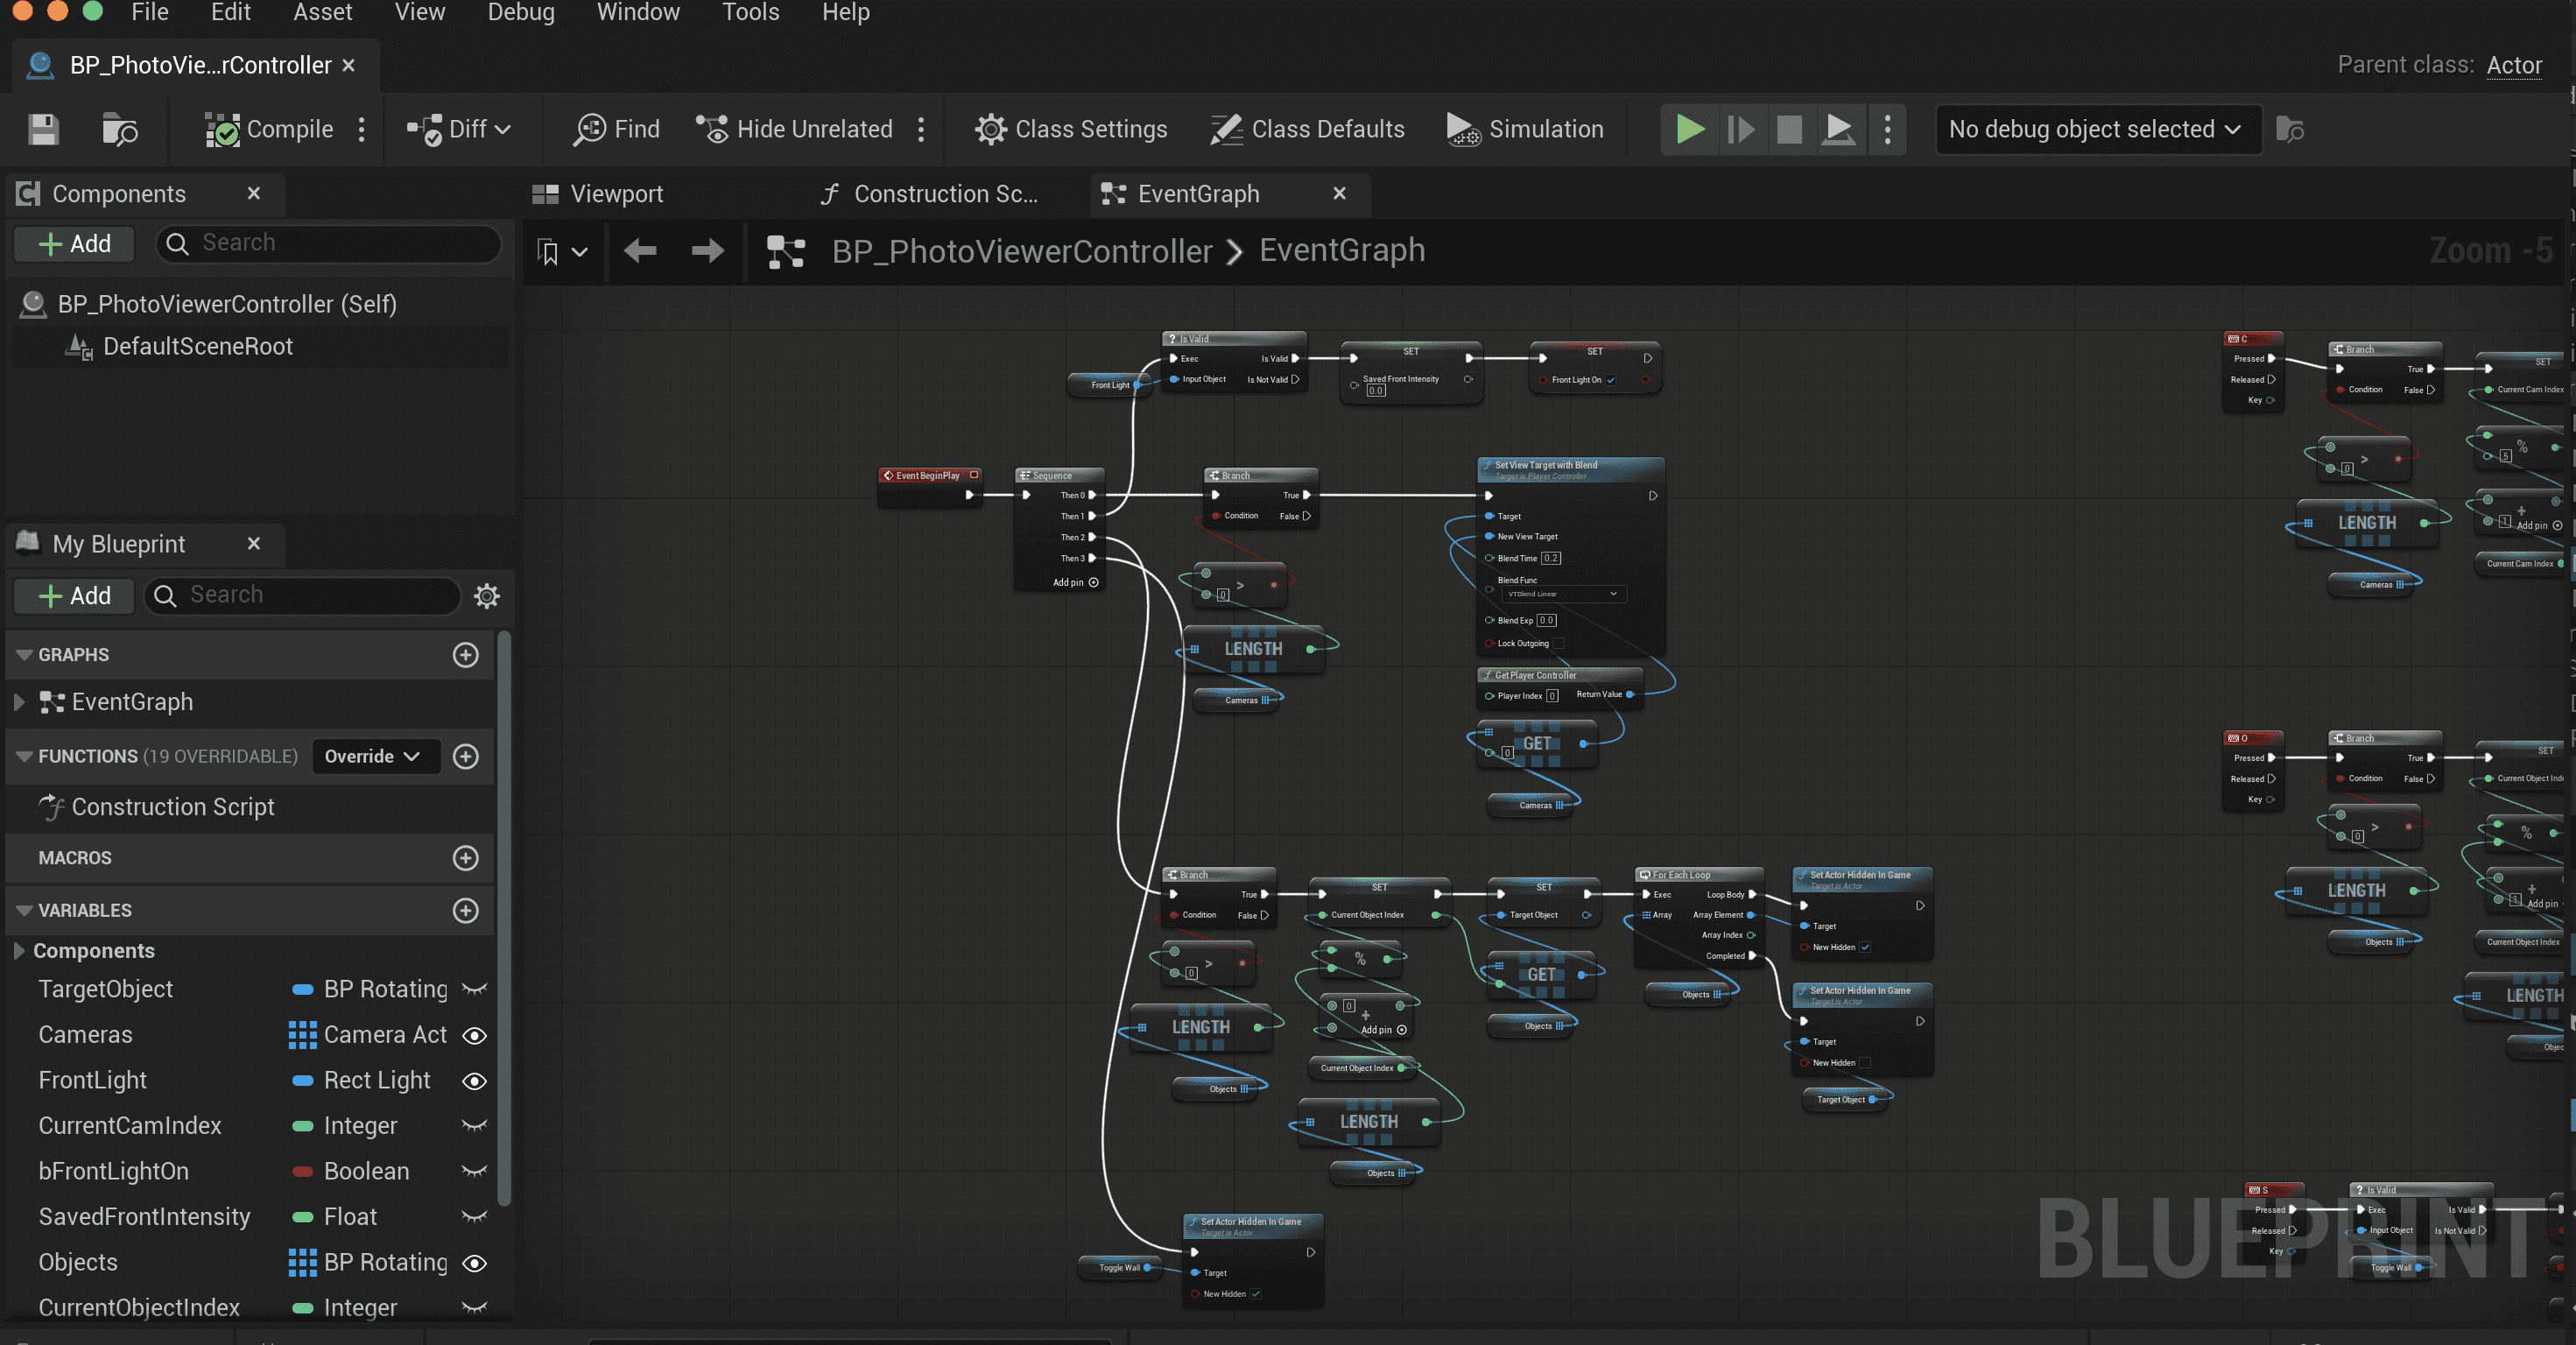Image resolution: width=2576 pixels, height=1345 pixels.
Task: Click the graph navigate back arrow
Action: pyautogui.click(x=640, y=251)
